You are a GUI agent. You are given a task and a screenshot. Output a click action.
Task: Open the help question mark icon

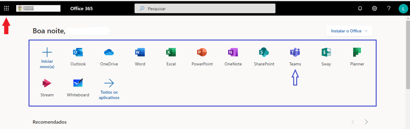(x=389, y=9)
